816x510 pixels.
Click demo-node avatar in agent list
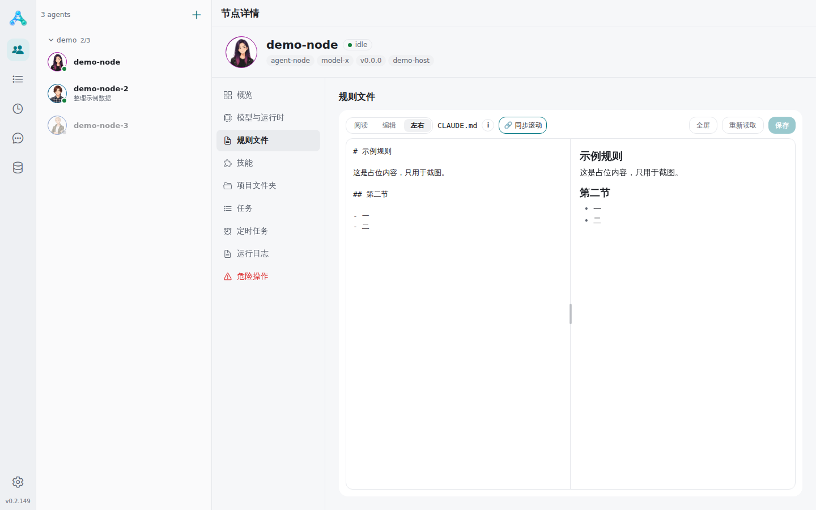pos(57,62)
